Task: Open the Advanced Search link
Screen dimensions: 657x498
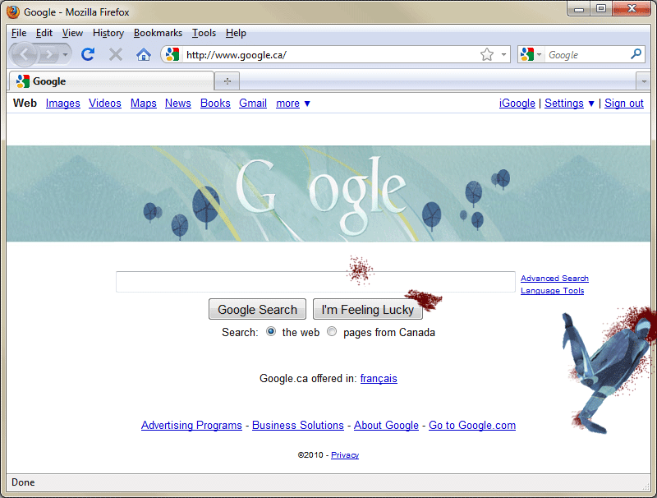Action: click(554, 279)
